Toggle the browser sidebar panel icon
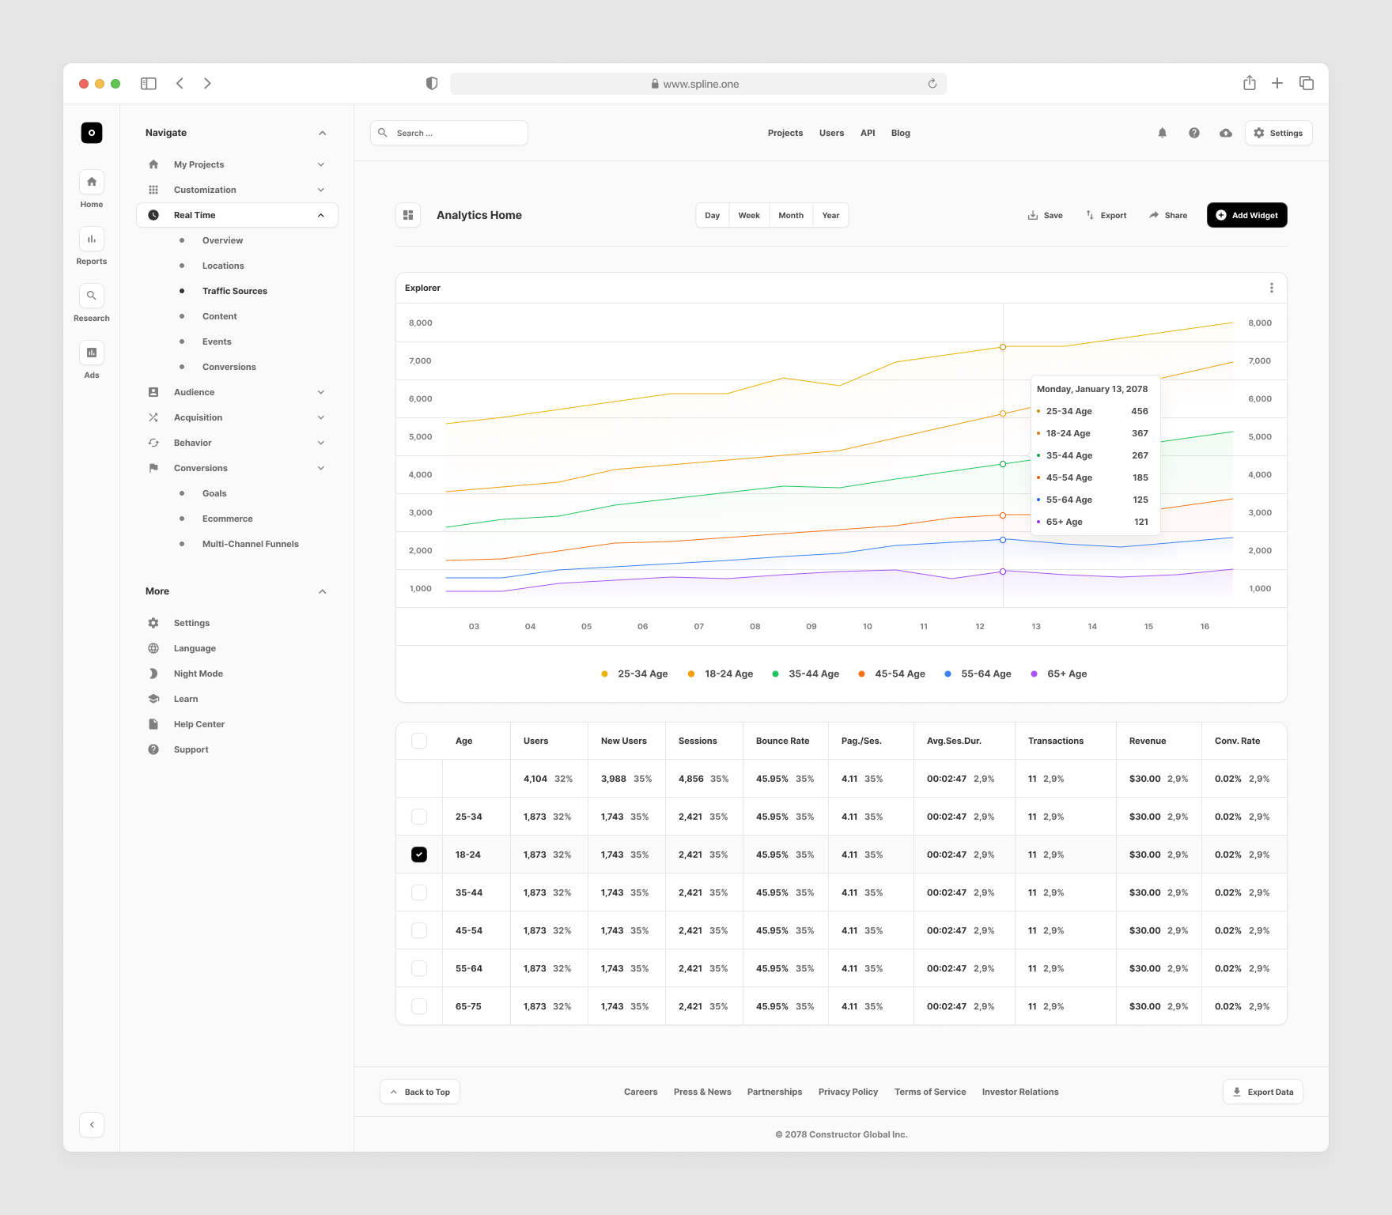The image size is (1392, 1215). (149, 84)
